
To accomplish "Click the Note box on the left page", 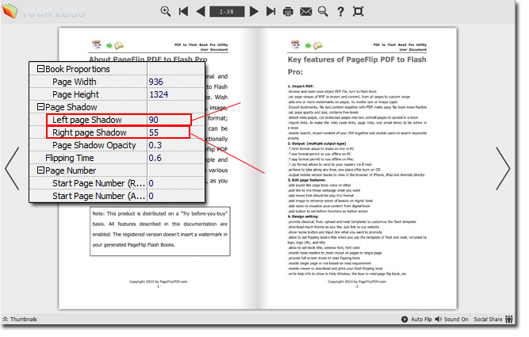I will pos(160,232).
